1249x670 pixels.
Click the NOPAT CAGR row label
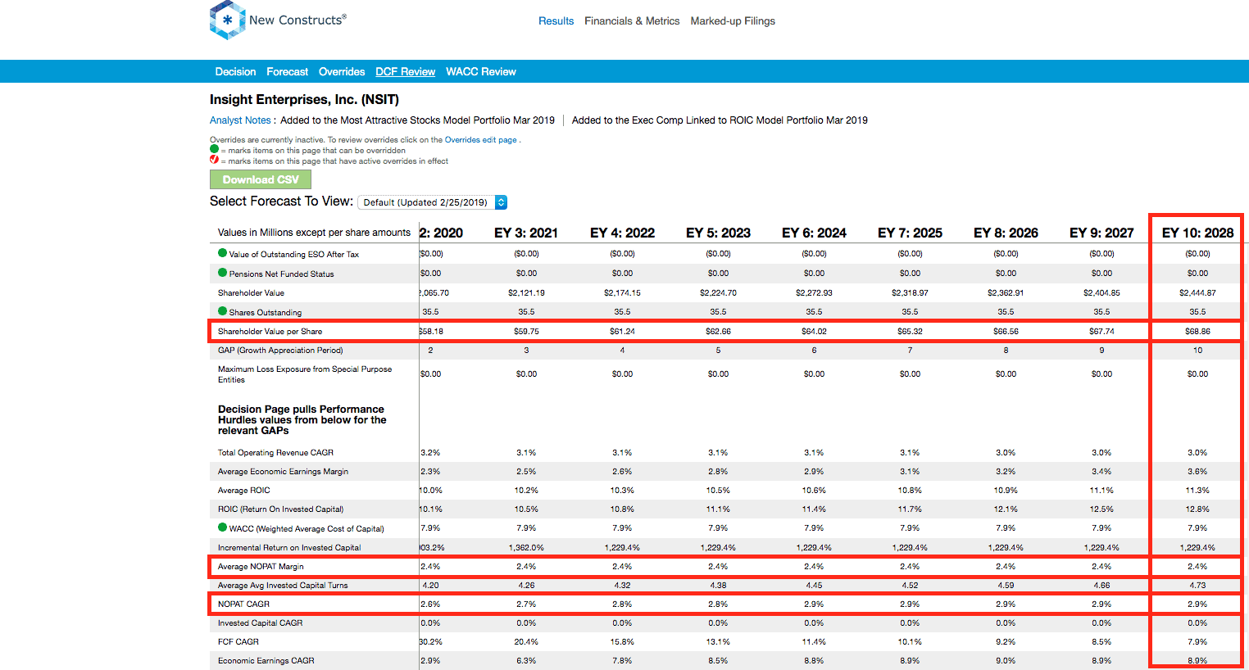click(x=243, y=604)
